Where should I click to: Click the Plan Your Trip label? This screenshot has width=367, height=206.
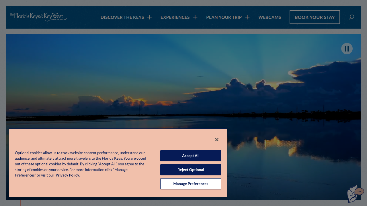click(224, 17)
